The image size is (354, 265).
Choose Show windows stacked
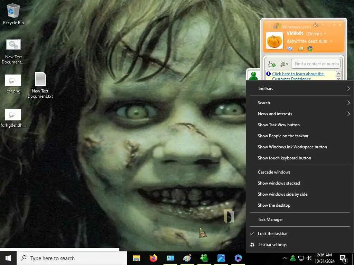click(x=300, y=183)
